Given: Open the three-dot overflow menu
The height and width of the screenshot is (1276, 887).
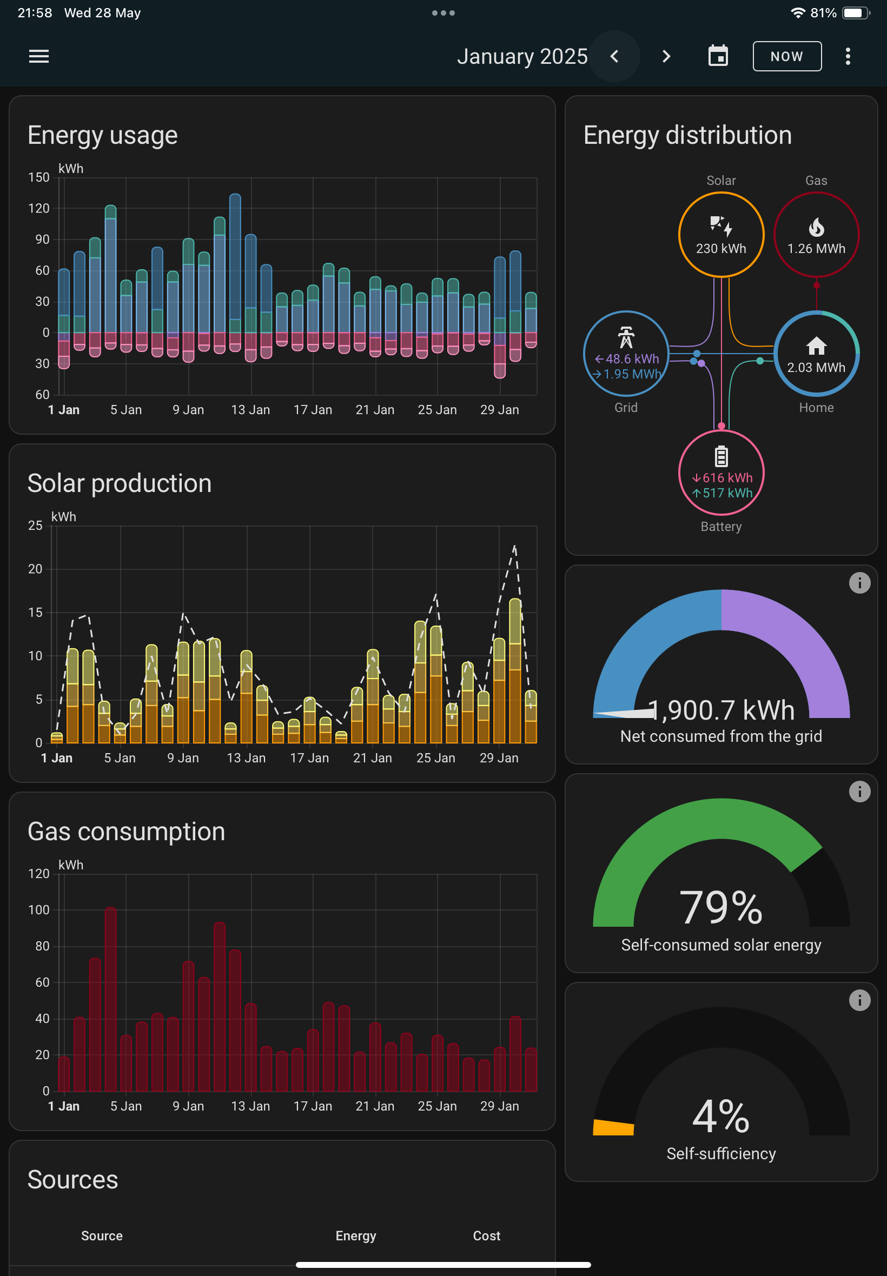Looking at the screenshot, I should click(848, 56).
